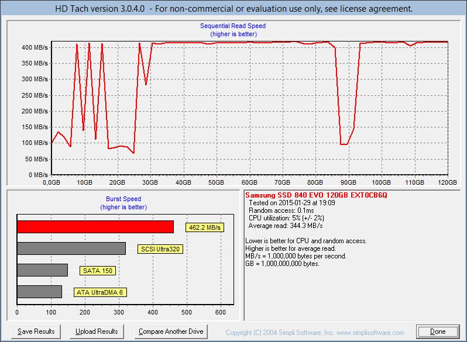The width and height of the screenshot is (467, 342).
Task: Click the 400 MB/s axis label
Action: 35,47
